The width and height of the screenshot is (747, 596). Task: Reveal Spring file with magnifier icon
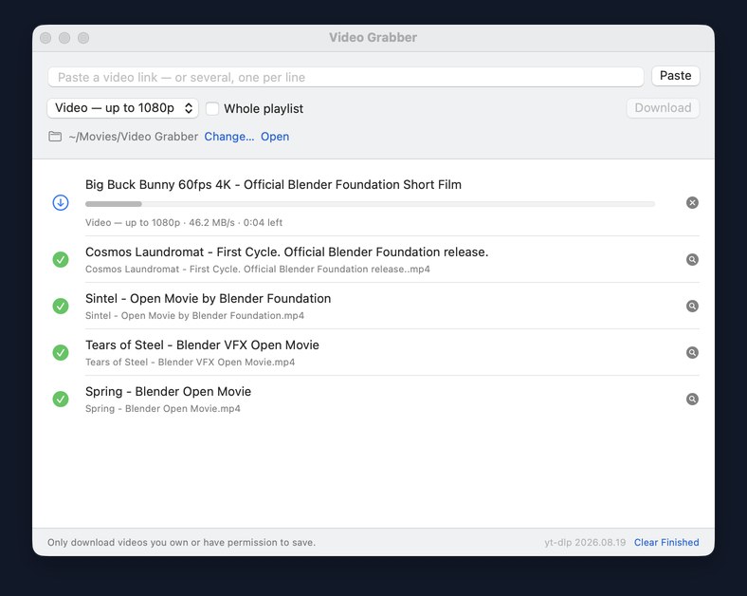point(692,400)
